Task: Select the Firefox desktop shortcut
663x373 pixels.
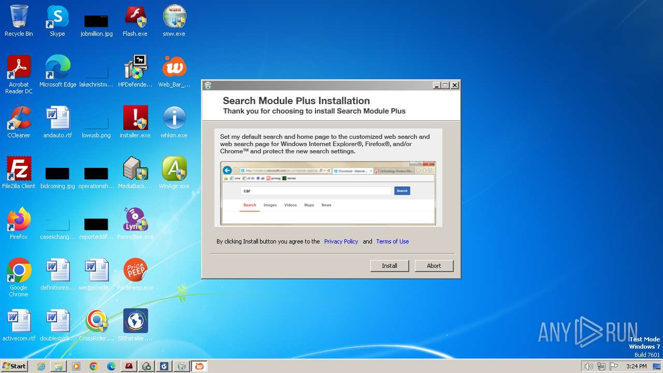Action: (x=19, y=224)
